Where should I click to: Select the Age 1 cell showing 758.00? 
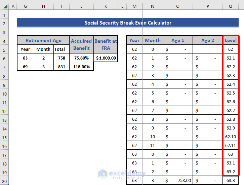pos(178,180)
